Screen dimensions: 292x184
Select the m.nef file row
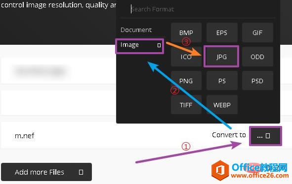pos(146,135)
